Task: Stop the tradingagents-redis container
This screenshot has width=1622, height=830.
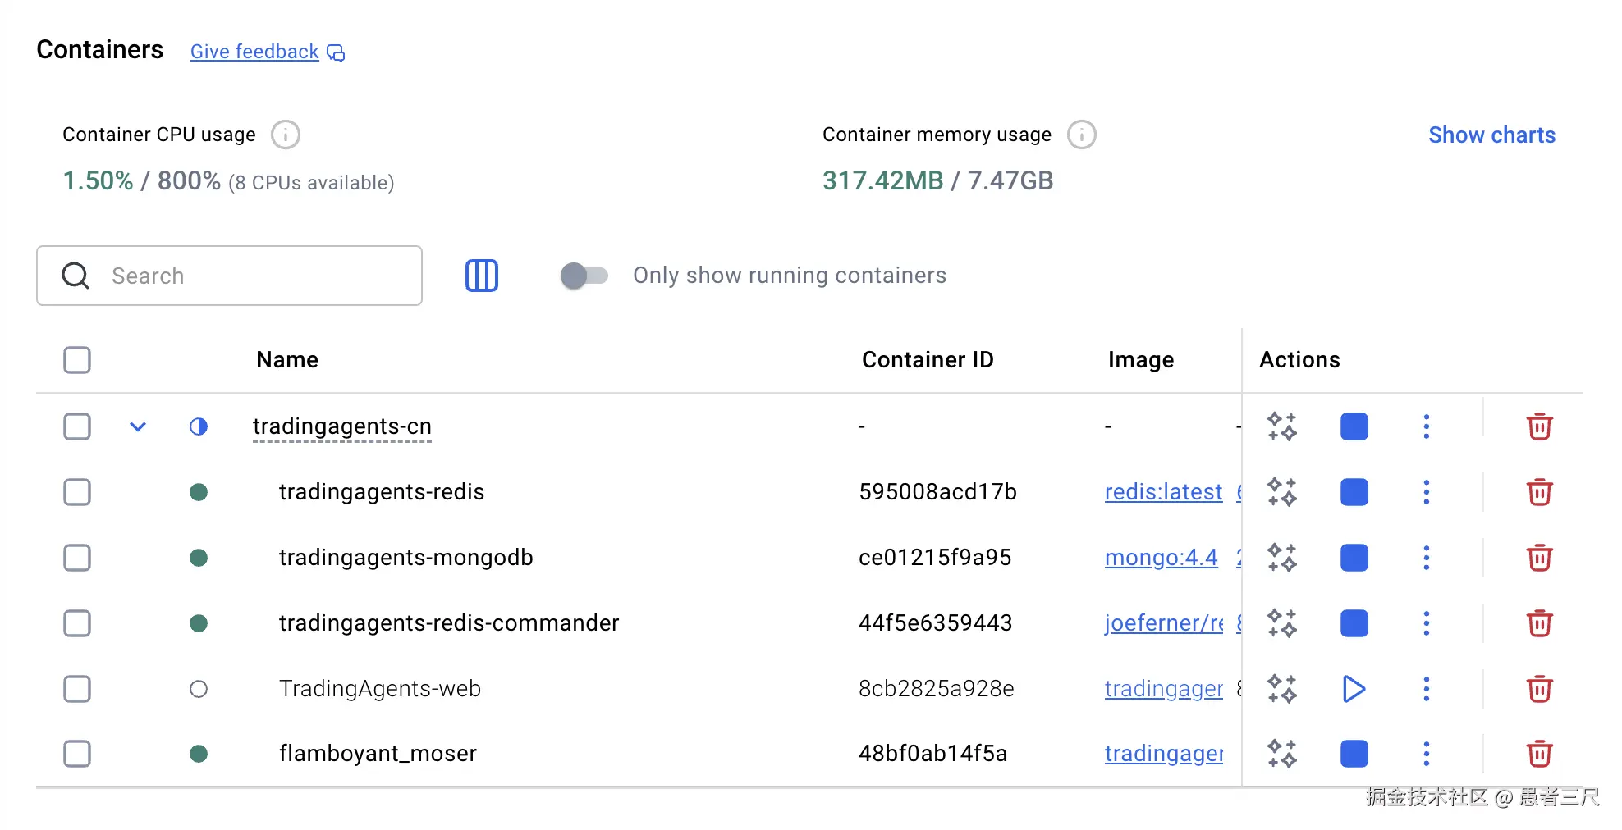Action: pos(1354,492)
